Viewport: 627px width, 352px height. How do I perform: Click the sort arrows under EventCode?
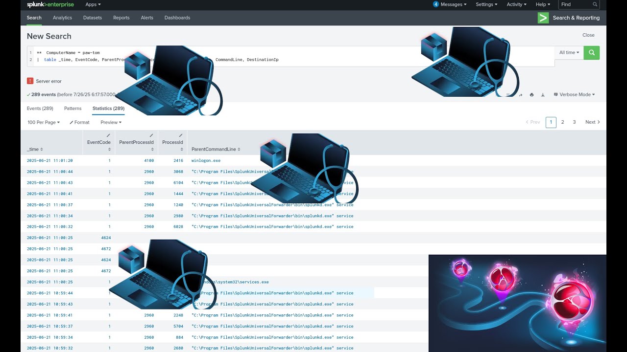point(109,150)
